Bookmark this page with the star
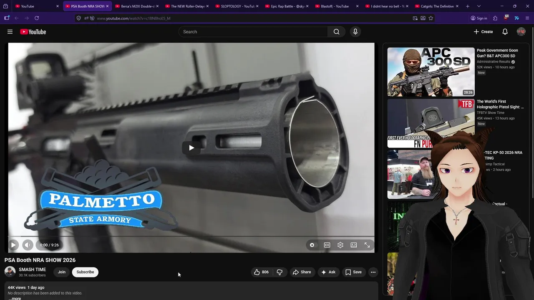Image resolution: width=534 pixels, height=300 pixels. click(x=431, y=18)
